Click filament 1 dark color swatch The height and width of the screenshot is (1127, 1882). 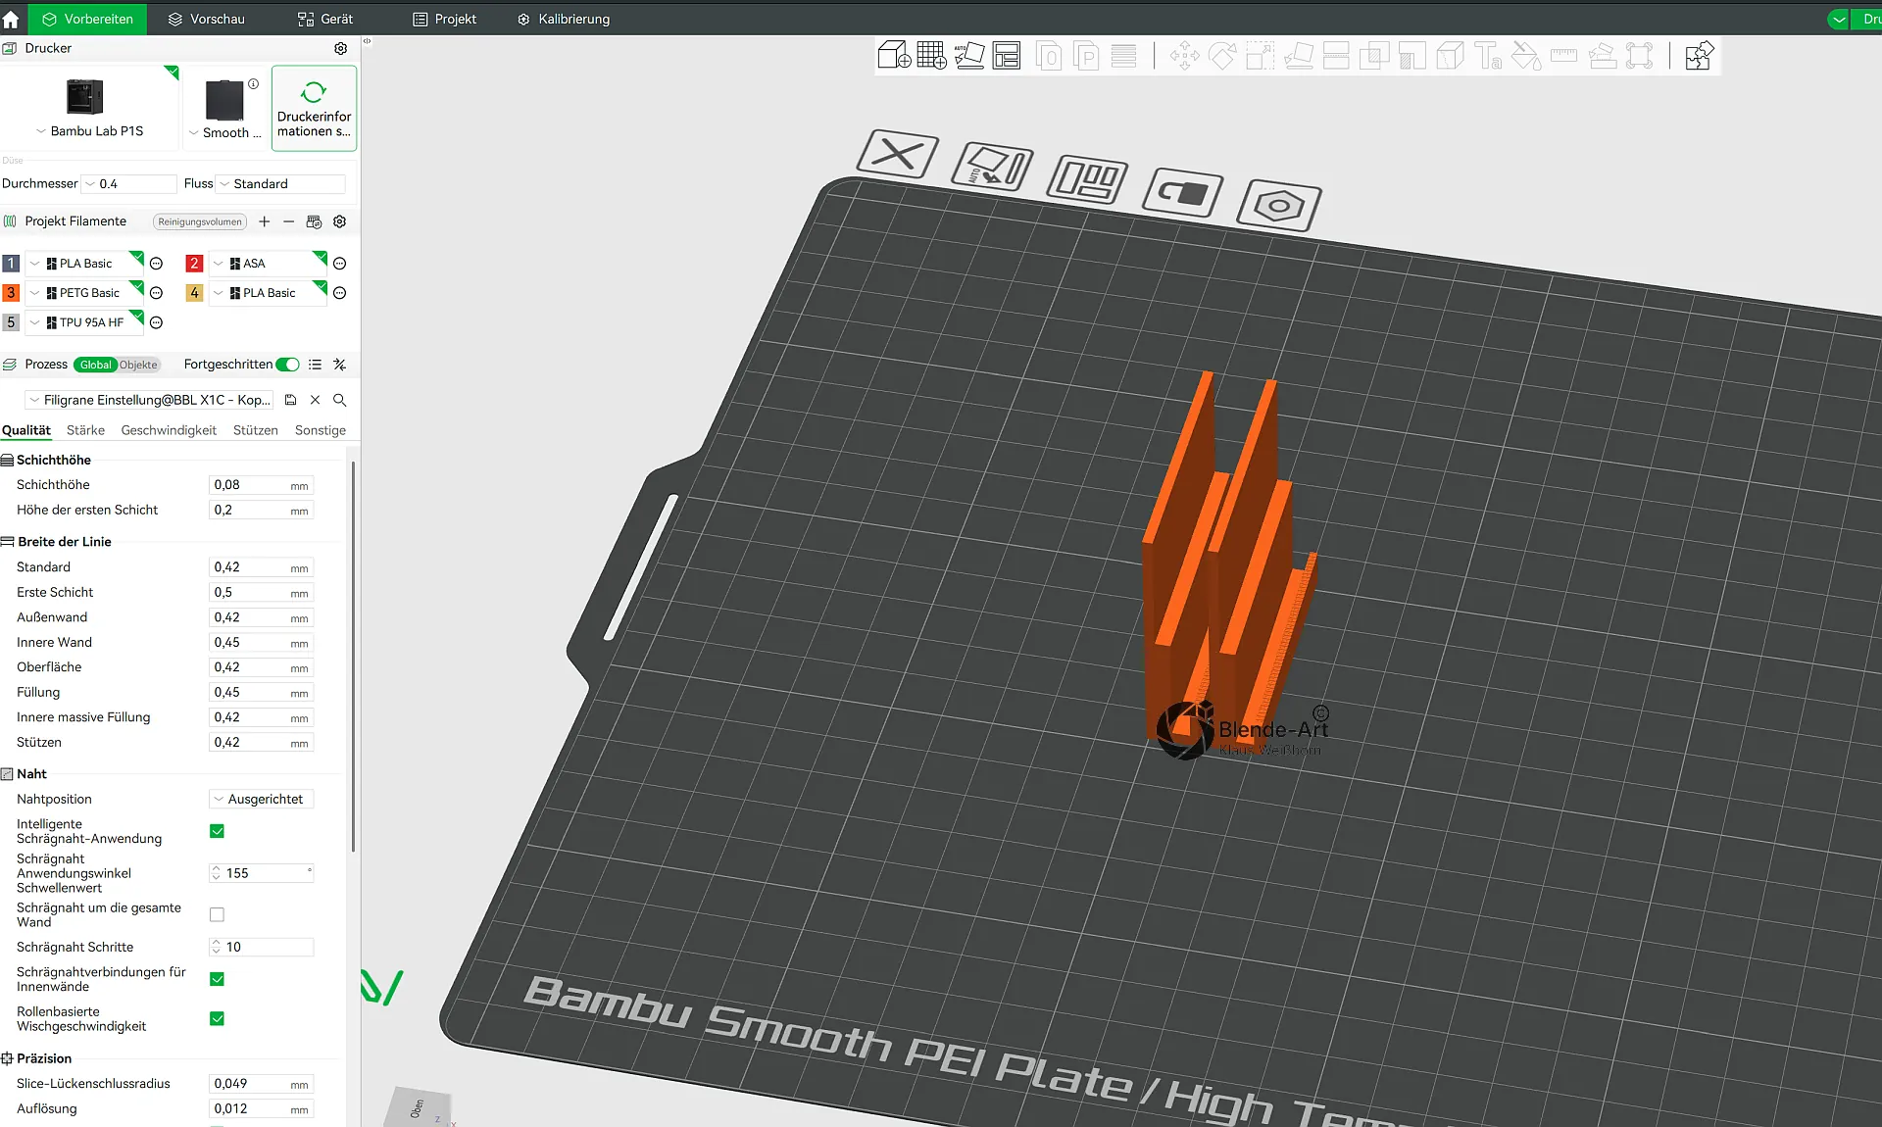coord(11,264)
